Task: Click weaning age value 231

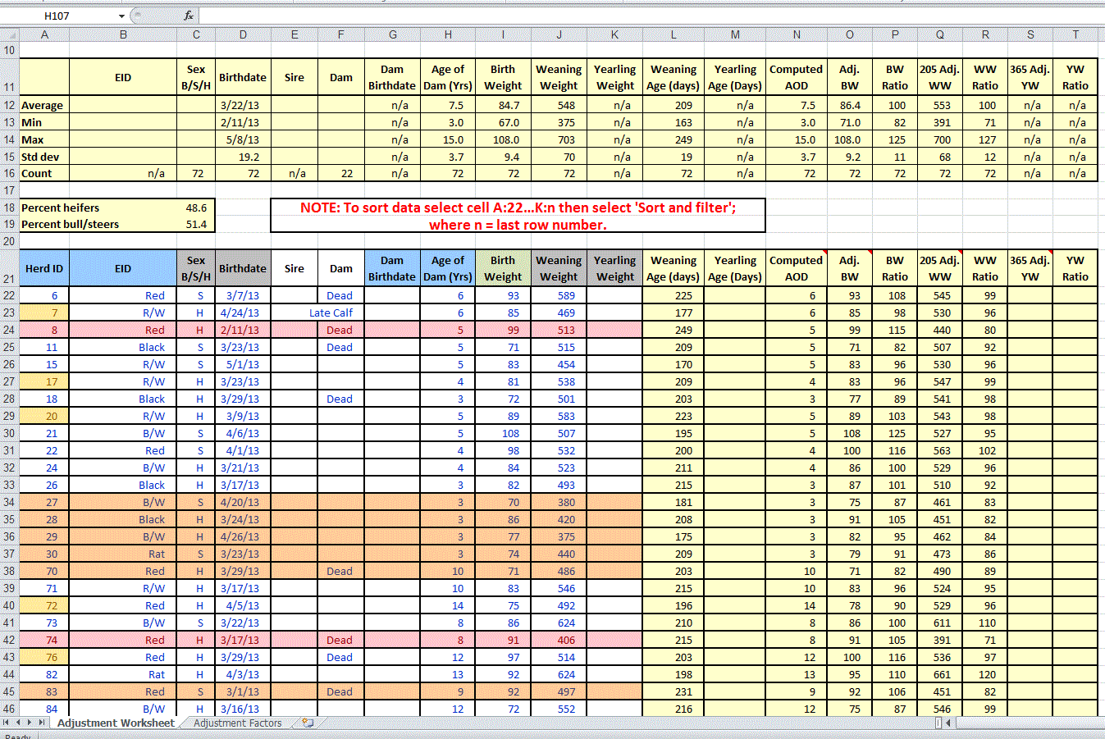Action: tap(674, 691)
